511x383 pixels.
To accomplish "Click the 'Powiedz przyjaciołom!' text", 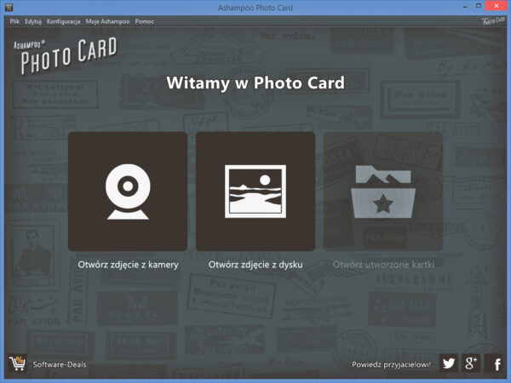I will tap(392, 364).
